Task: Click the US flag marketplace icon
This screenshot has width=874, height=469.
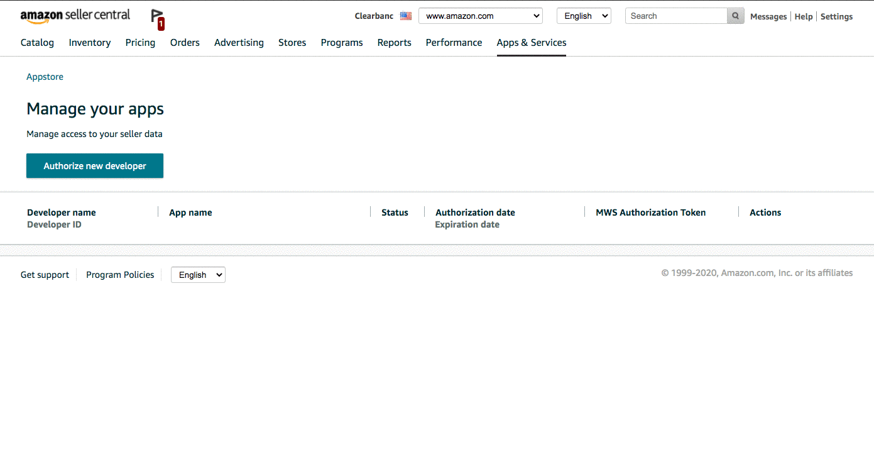Action: pos(405,16)
